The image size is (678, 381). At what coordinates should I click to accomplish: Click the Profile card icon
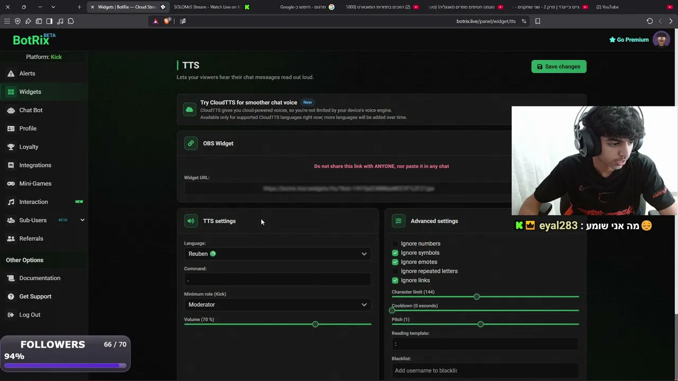[11, 129]
